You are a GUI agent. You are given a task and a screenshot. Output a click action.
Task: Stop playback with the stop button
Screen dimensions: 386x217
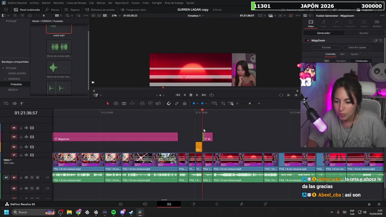click(x=191, y=95)
